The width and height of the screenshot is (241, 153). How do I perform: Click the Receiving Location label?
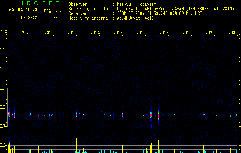(x=89, y=9)
